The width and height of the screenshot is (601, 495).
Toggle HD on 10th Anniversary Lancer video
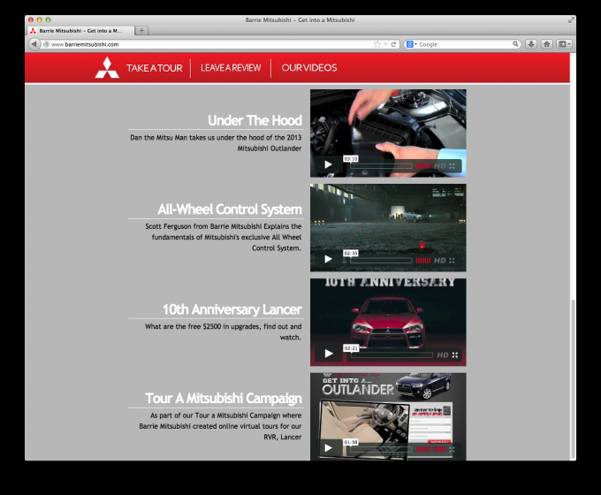click(x=441, y=354)
